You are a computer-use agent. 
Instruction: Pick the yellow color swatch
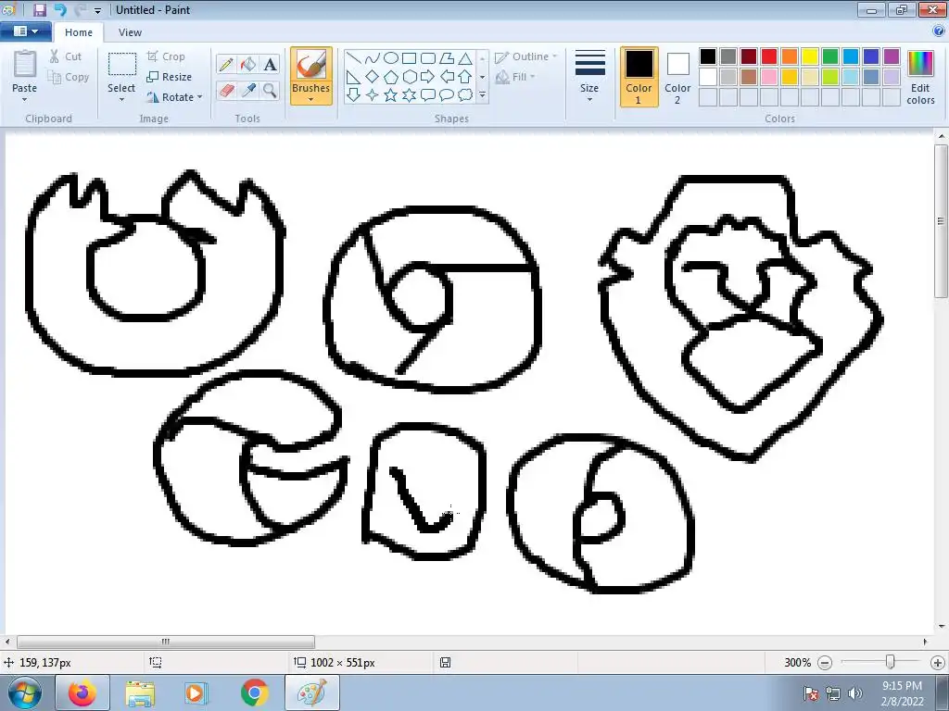coord(810,56)
